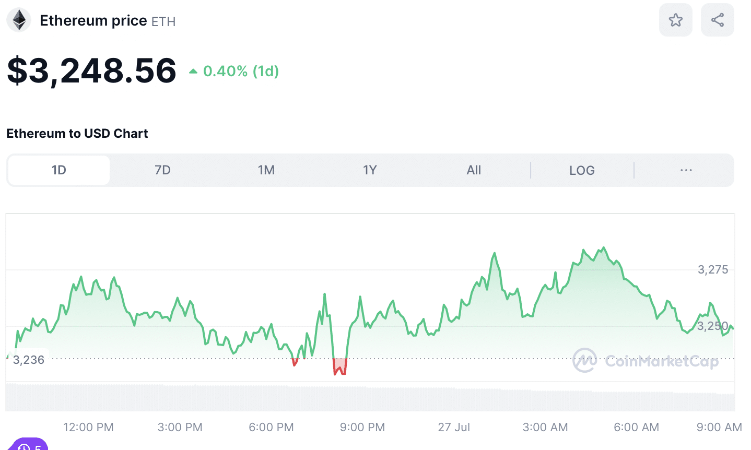Toggle LOG scale on chart

coord(582,171)
